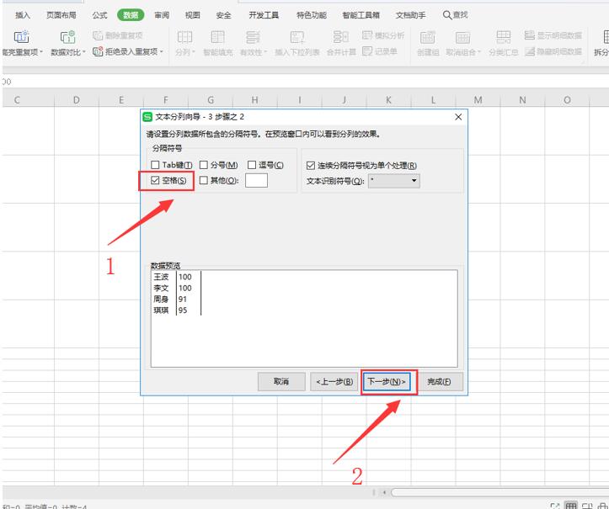Select the page break view icon in status bar
609x509 pixels.
click(587, 506)
